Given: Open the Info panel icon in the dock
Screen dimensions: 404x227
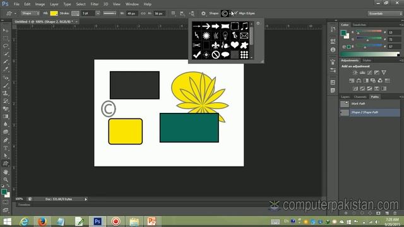Looking at the screenshot, I should pos(333,49).
